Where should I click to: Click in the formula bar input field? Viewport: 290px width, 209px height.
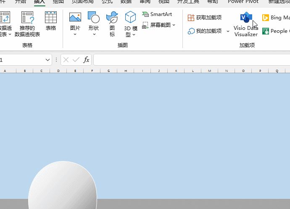point(189,60)
